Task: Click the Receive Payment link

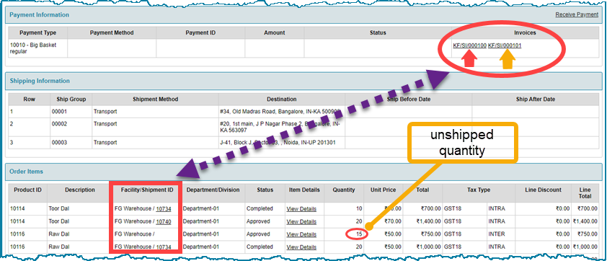Action: [577, 14]
